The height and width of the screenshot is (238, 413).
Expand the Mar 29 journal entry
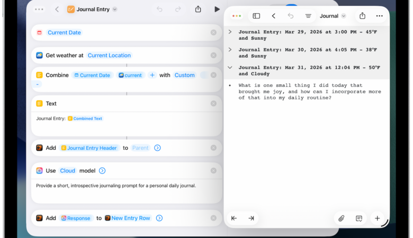[230, 32]
